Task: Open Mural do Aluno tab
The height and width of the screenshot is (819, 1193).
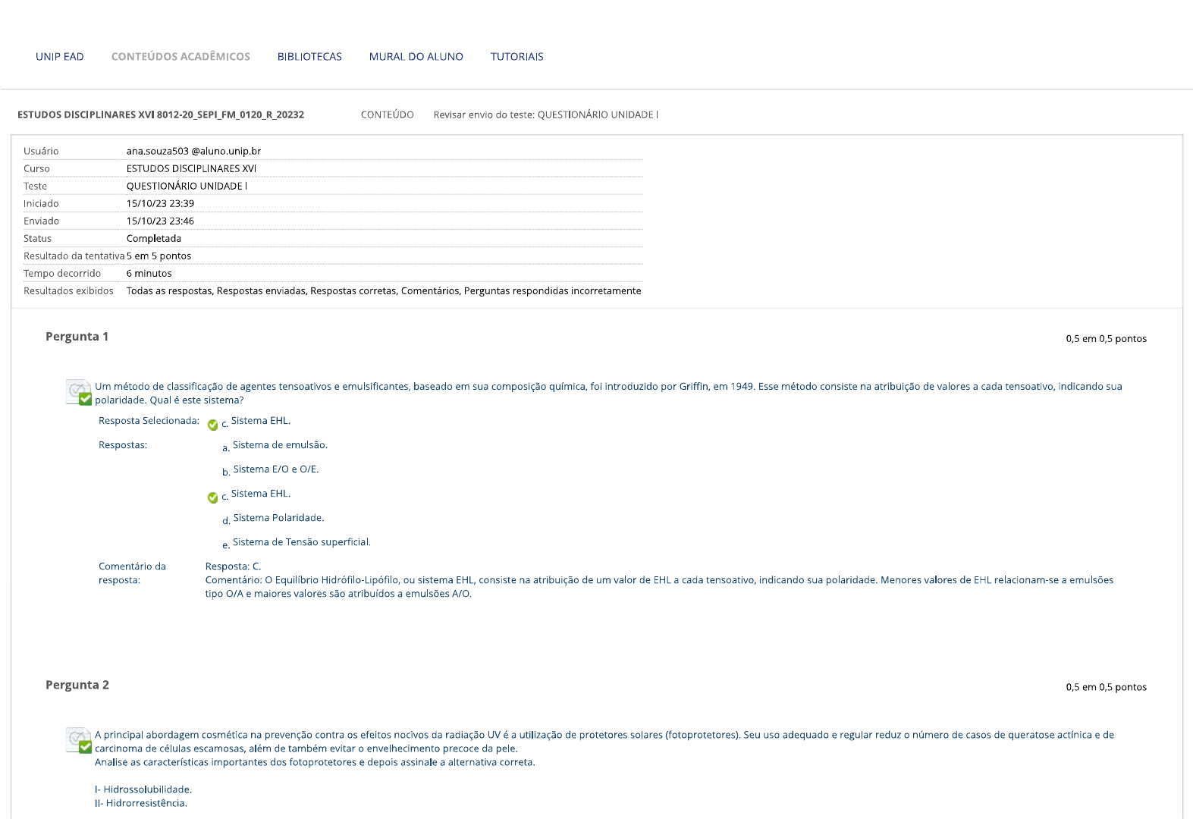Action: click(x=416, y=57)
